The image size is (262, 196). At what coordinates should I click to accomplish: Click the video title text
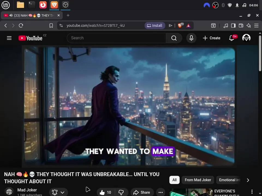click(82, 178)
